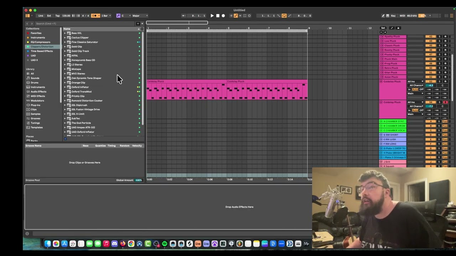Toggle the Loop switch in transport
Image resolution: width=456 pixels, height=256 pixels.
pos(284,16)
